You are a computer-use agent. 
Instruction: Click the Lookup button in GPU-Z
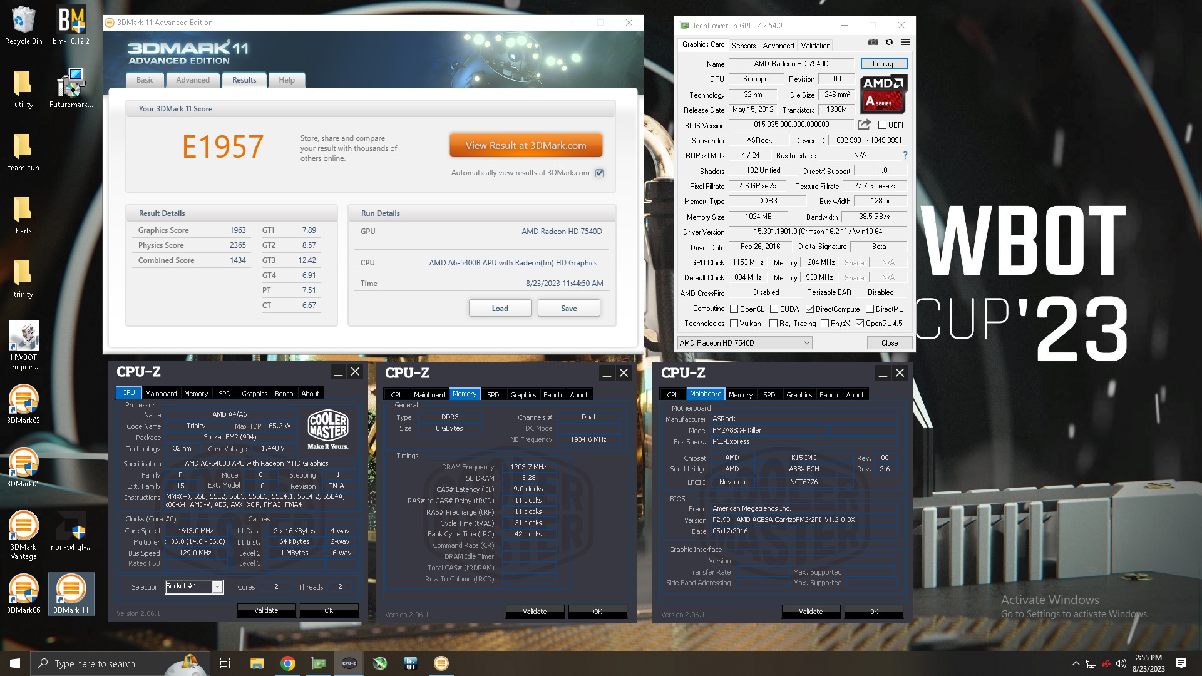click(x=884, y=64)
